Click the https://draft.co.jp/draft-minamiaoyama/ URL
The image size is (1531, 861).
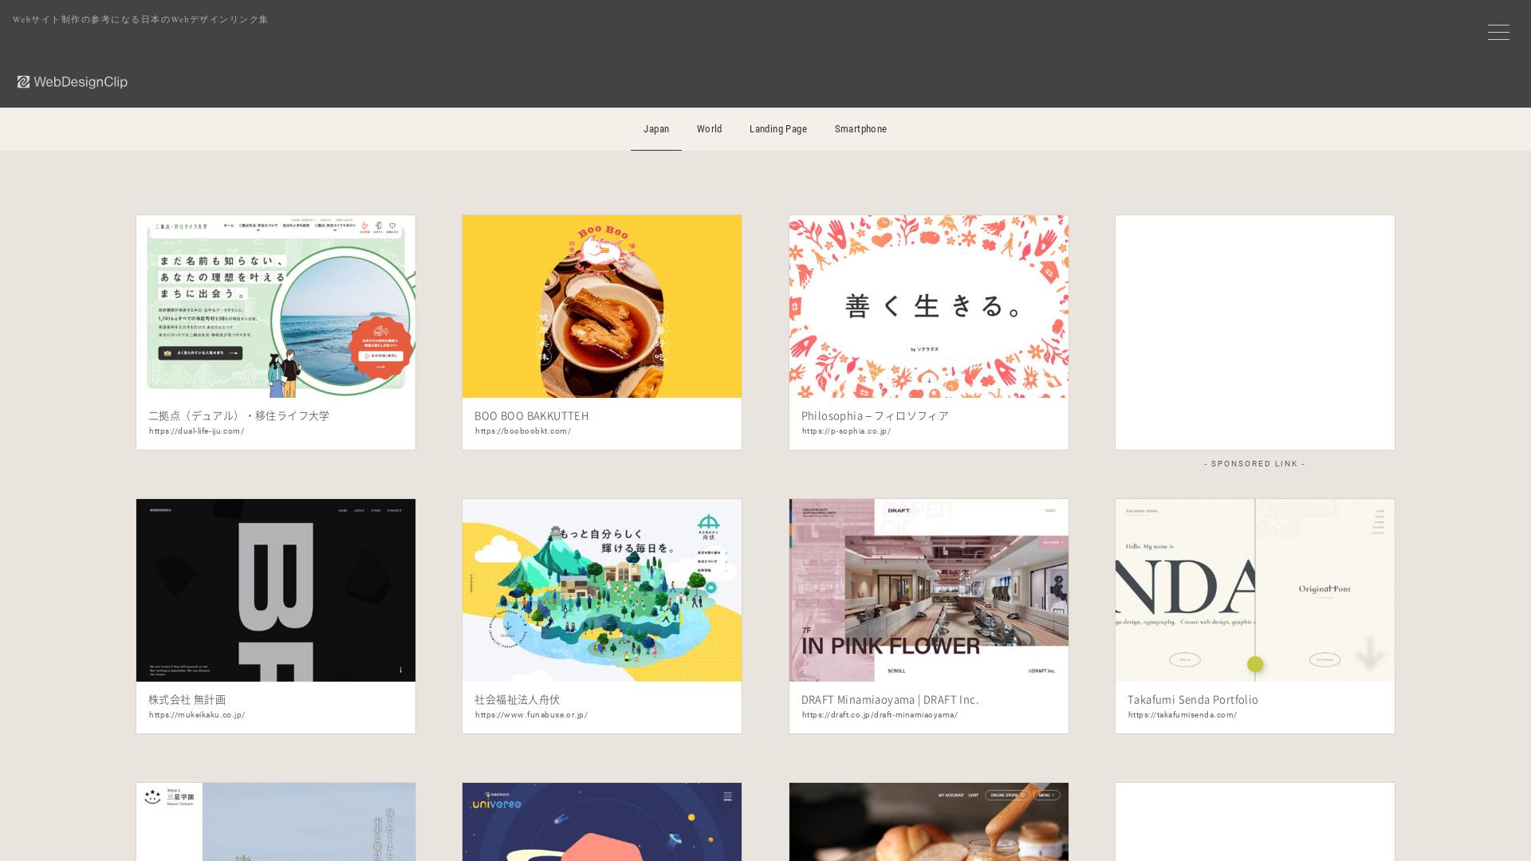(x=880, y=715)
